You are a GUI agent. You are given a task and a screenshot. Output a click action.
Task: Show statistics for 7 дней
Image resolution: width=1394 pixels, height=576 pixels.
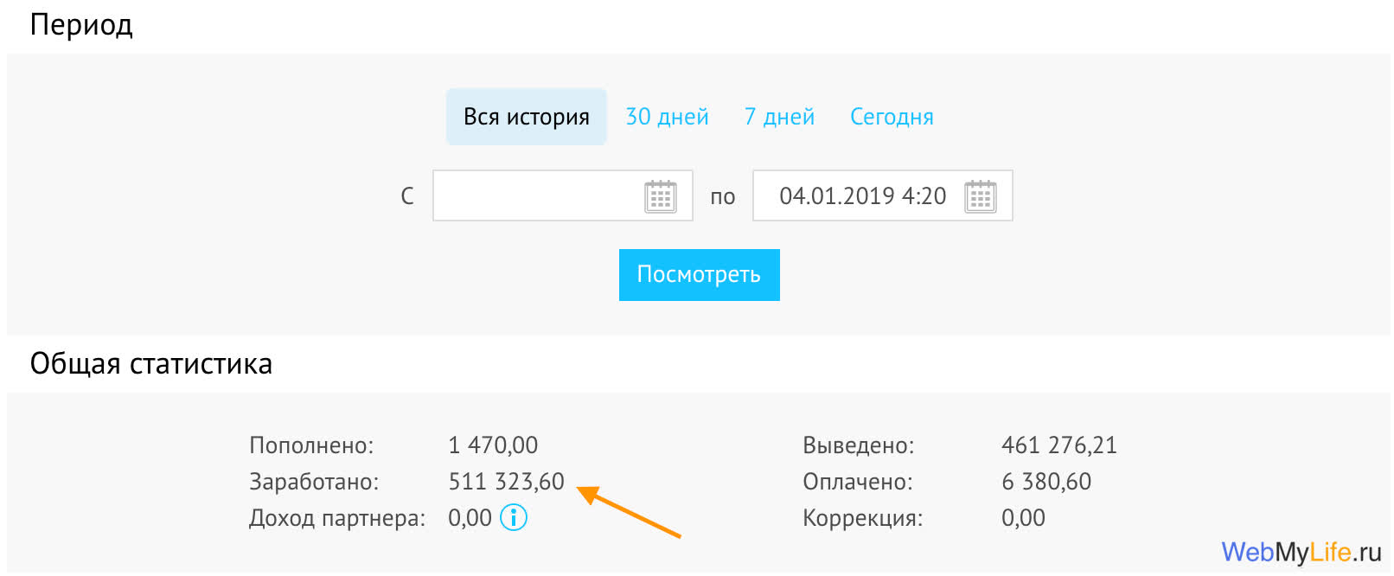click(779, 117)
